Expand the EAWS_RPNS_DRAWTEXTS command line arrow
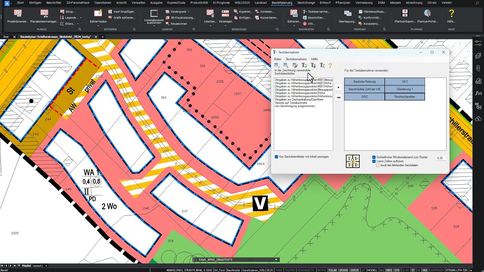Image resolution: width=484 pixels, height=272 pixels. 276,260
